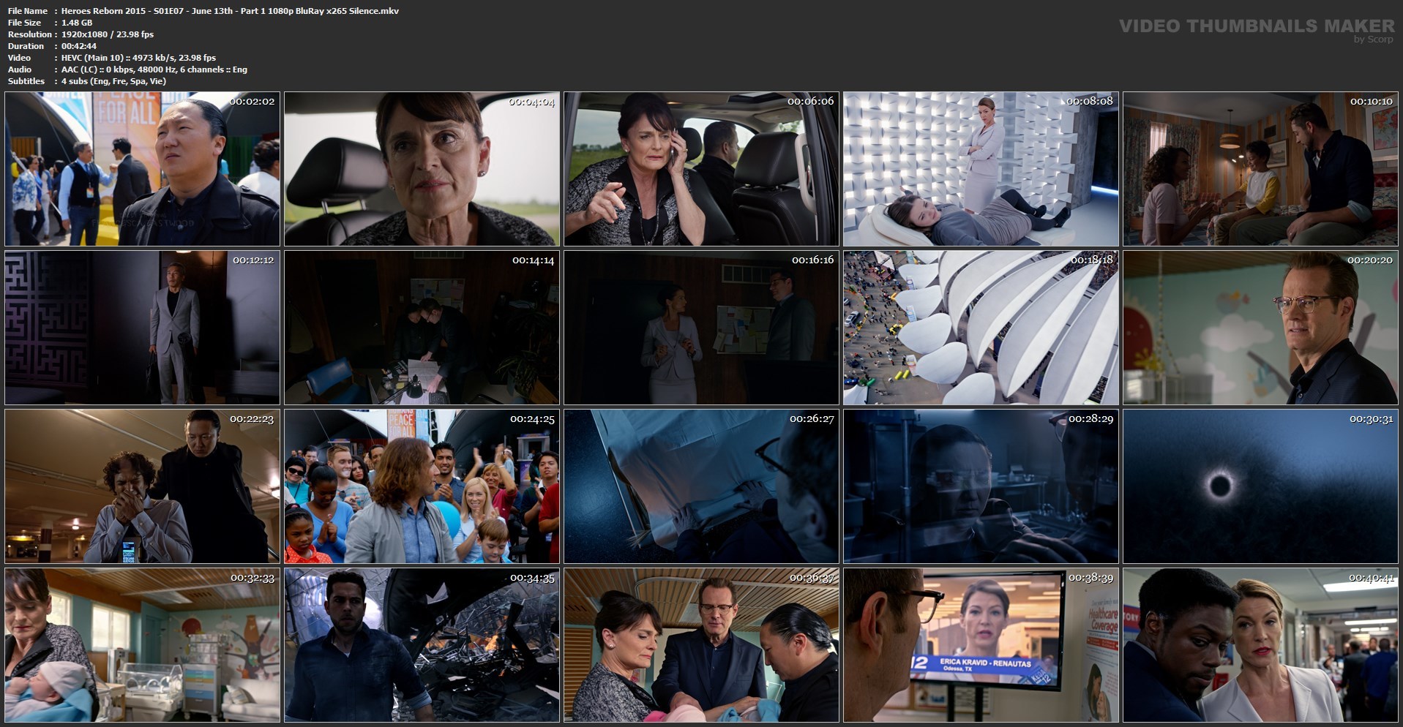
Task: Open the aerial shot at 00:18:18
Action: (x=981, y=328)
